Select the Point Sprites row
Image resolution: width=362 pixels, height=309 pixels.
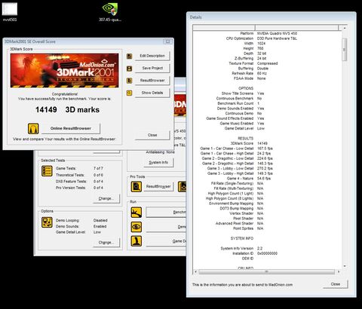click(x=267, y=228)
